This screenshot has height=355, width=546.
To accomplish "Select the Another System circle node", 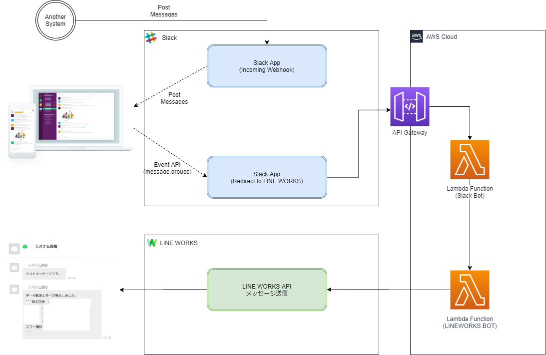I will [55, 20].
